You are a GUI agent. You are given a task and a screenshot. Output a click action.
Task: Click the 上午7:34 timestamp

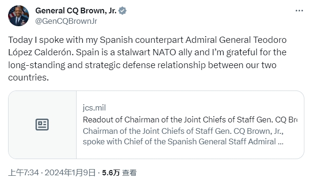point(23,172)
